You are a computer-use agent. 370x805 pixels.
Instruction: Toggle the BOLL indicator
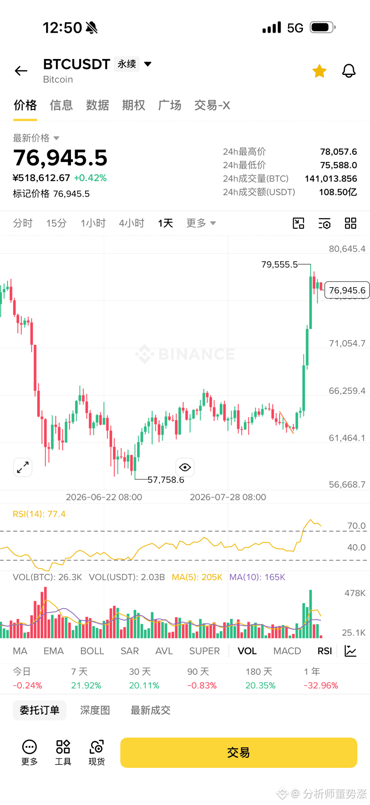(x=92, y=651)
